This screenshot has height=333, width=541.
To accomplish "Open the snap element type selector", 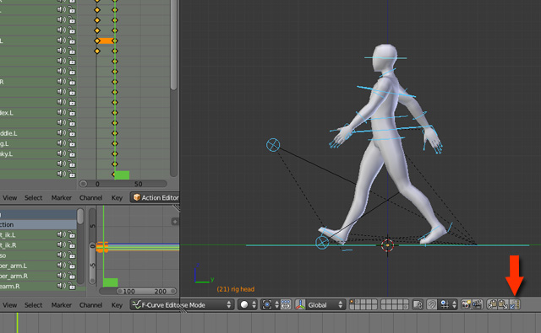I will click(x=448, y=305).
